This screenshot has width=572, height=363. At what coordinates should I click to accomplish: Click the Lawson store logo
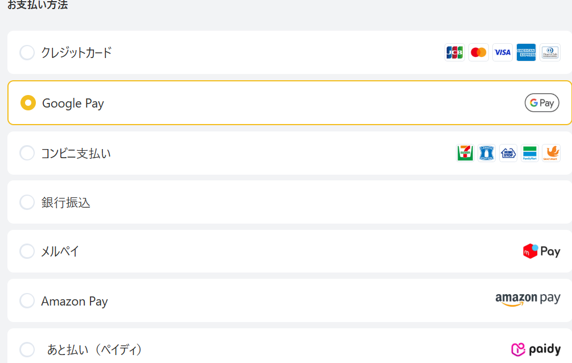(x=487, y=153)
